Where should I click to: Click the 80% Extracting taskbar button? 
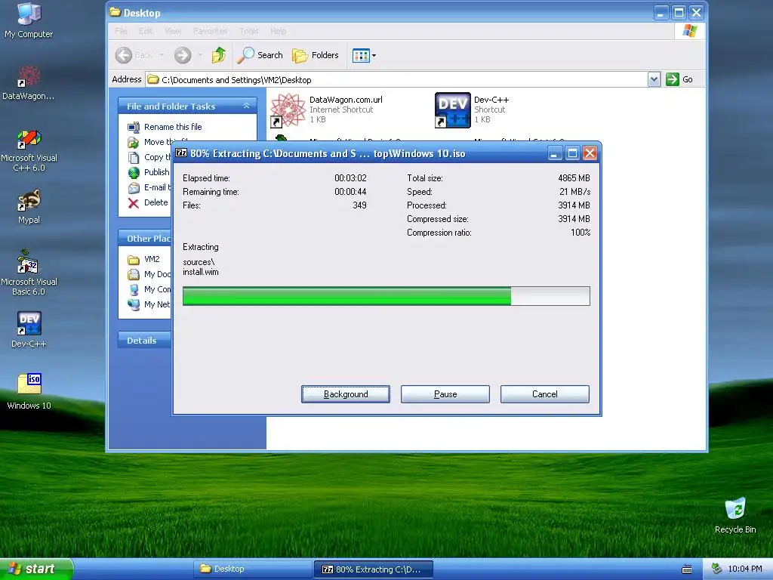point(373,569)
